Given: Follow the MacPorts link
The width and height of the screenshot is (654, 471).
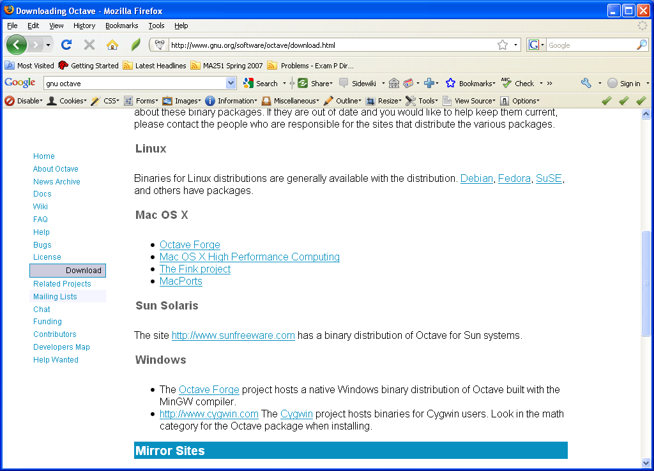Looking at the screenshot, I should pos(181,281).
